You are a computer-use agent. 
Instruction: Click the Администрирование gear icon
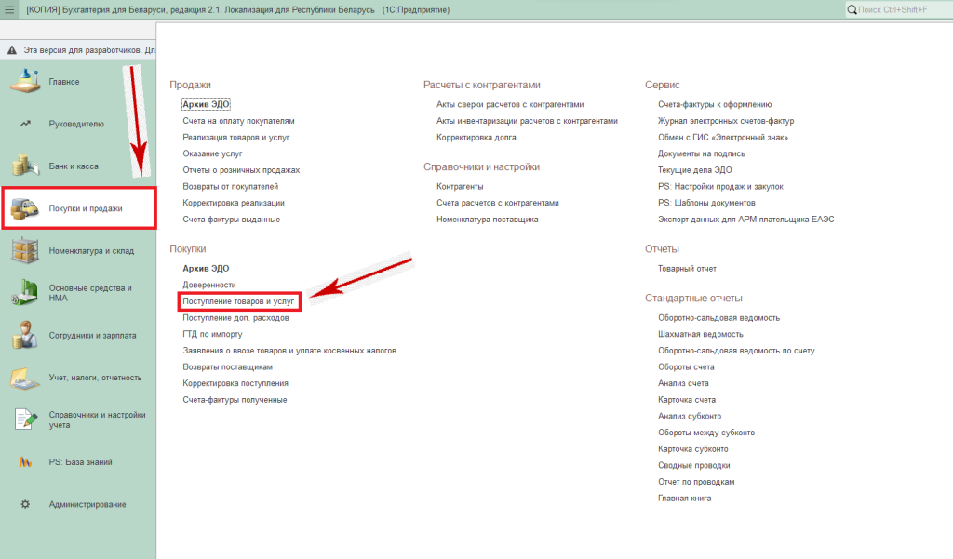coord(25,504)
